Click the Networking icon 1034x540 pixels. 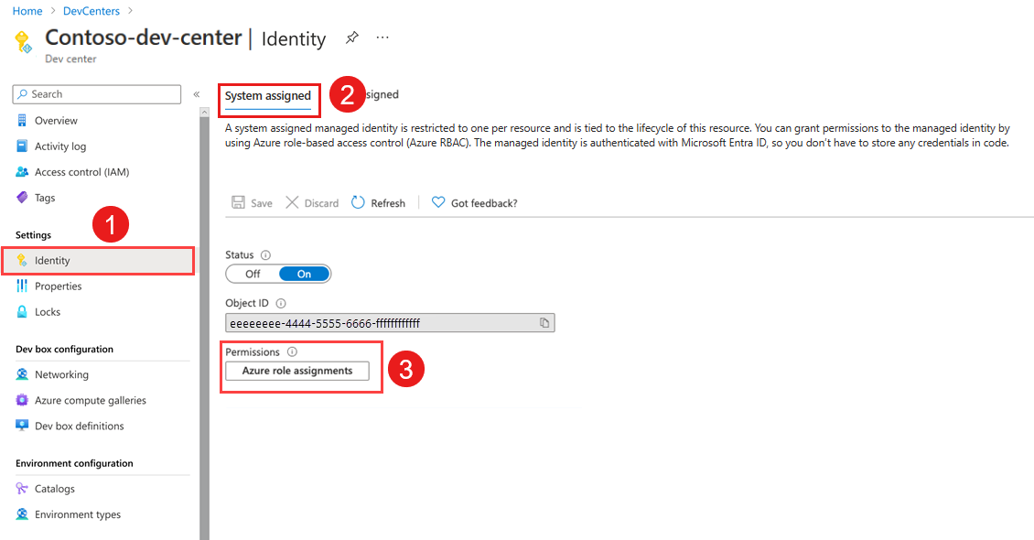(22, 374)
